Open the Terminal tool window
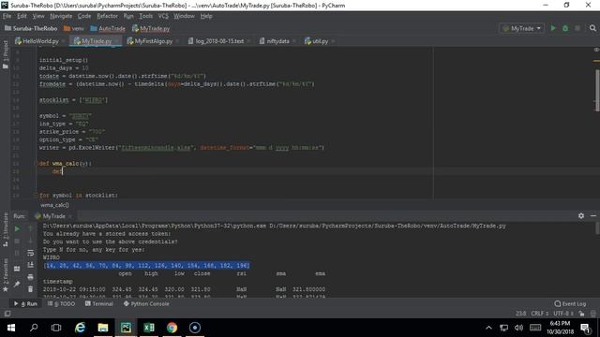The image size is (600, 337). pos(99,303)
